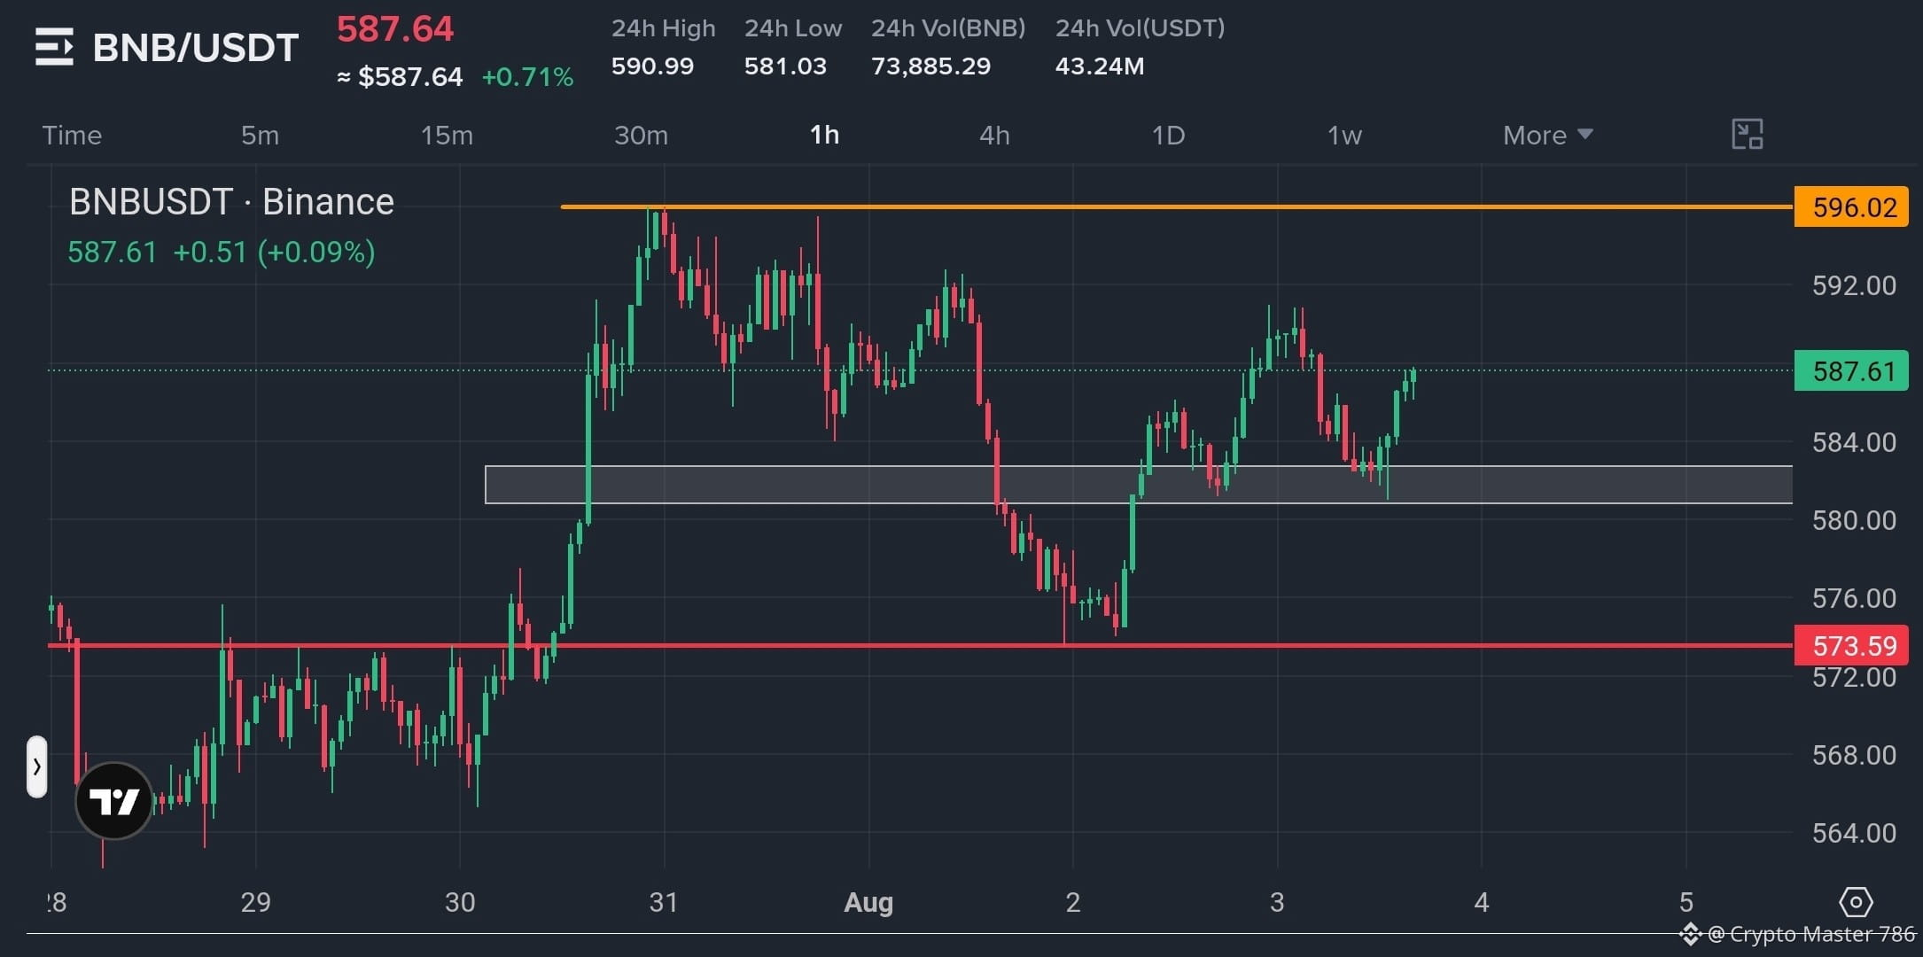The width and height of the screenshot is (1923, 957).
Task: Select the 1D timeframe
Action: pyautogui.click(x=1168, y=136)
